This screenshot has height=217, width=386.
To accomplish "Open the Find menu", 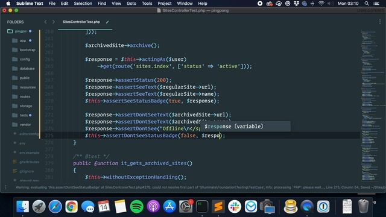I will [102, 4].
